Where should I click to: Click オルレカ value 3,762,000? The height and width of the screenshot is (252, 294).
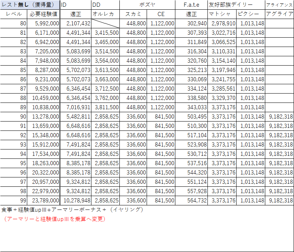coord(105,98)
